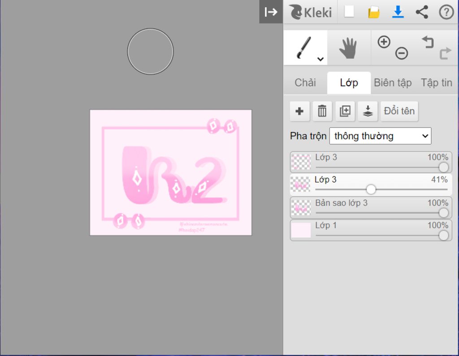Merge the layer down
This screenshot has width=459, height=356.
[368, 111]
